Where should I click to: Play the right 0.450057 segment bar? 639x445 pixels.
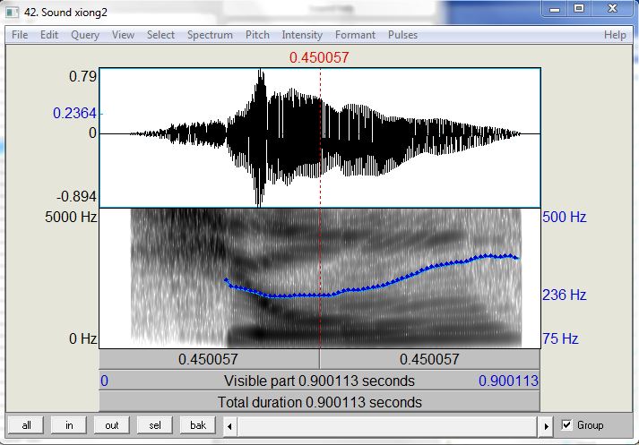click(x=430, y=359)
